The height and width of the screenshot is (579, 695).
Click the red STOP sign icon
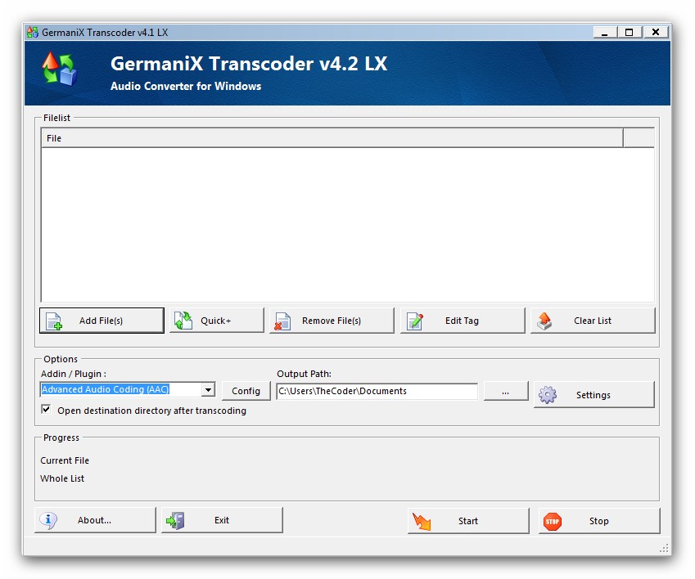[553, 522]
